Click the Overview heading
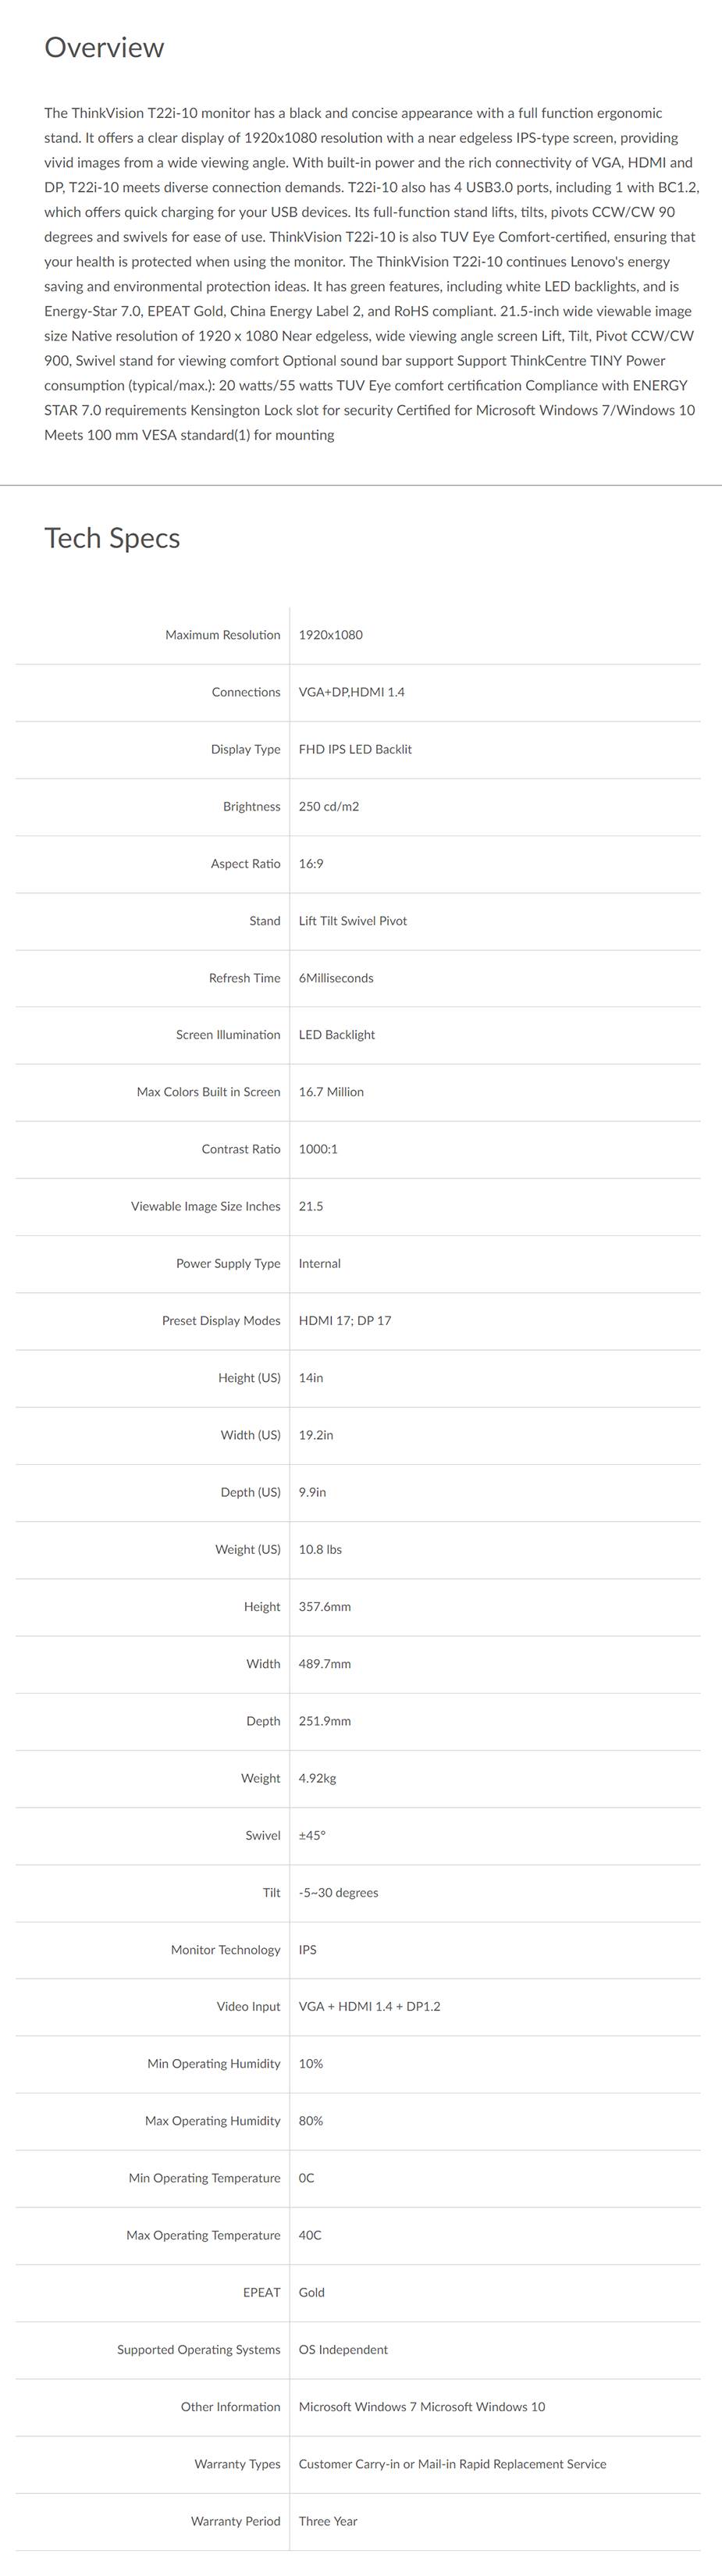 [x=103, y=48]
